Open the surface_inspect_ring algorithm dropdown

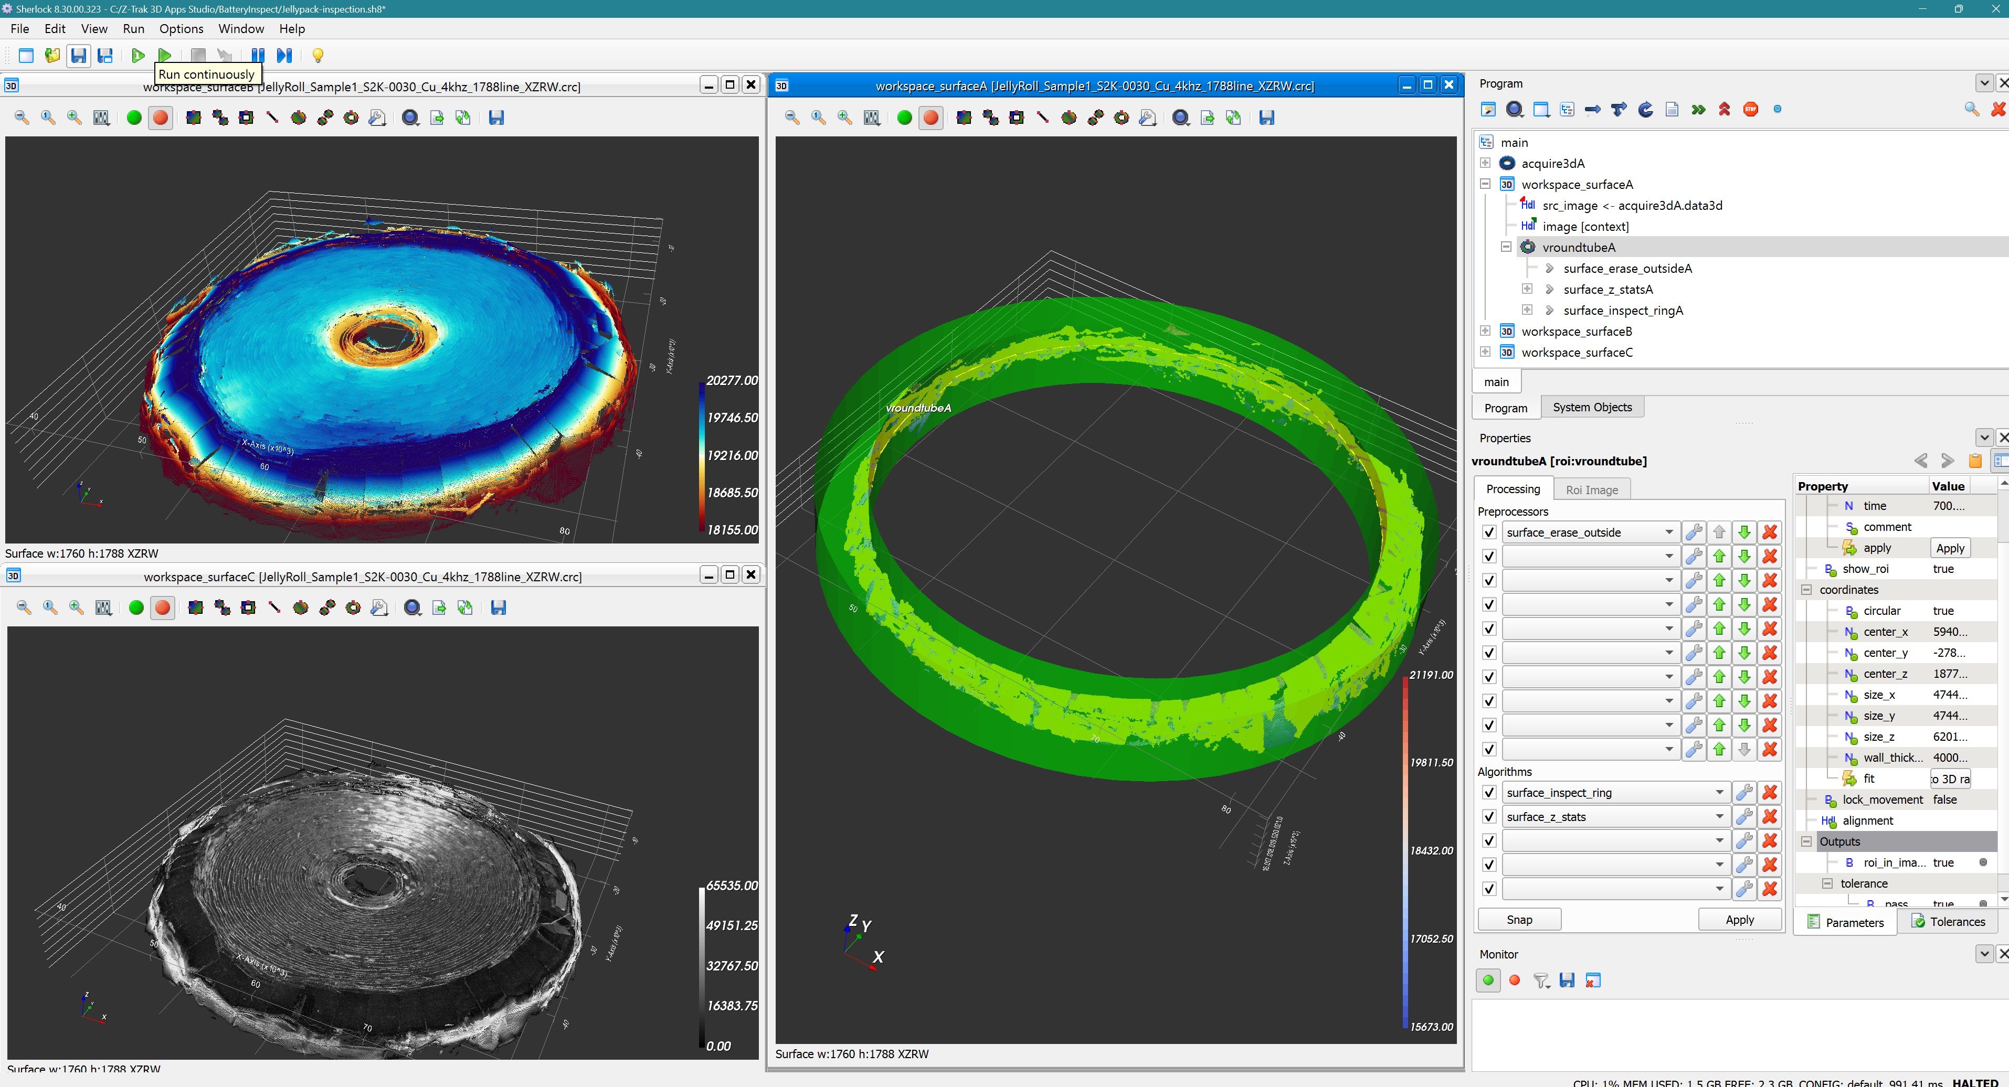tap(1719, 793)
